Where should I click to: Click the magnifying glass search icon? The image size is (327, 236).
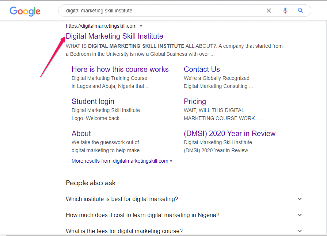(301, 11)
